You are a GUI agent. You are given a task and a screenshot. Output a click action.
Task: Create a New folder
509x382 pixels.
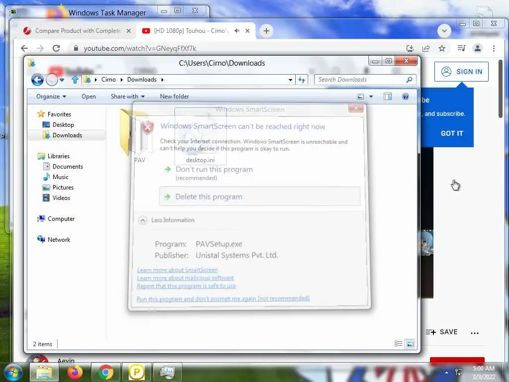pyautogui.click(x=174, y=96)
